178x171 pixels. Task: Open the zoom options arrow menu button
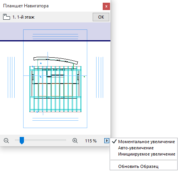[107, 140]
